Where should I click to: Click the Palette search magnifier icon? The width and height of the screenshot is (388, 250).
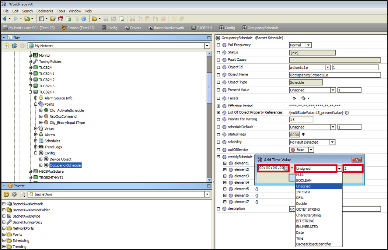click(x=23, y=195)
